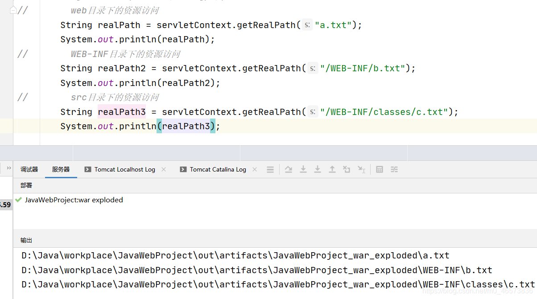Viewport: 537px width, 299px height.
Task: Click the Step Out debug icon
Action: click(332, 169)
